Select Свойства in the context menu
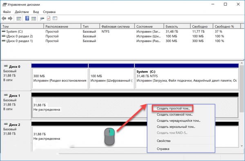This screenshot has height=161, width=245. coord(164,141)
